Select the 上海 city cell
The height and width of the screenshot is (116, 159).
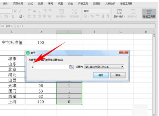click(12, 102)
